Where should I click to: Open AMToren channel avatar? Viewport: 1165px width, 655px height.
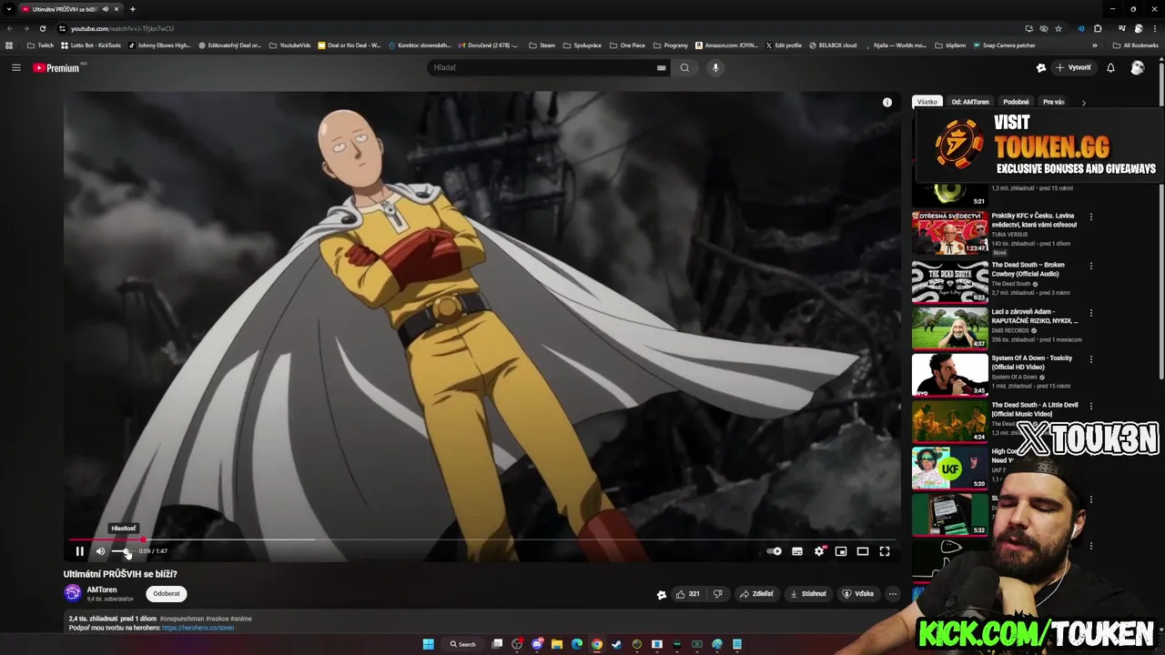coord(73,593)
